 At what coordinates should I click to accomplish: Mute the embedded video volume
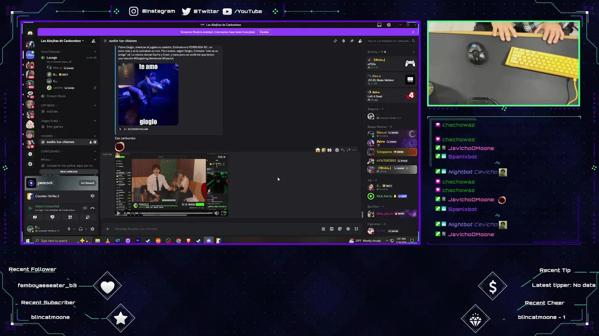[x=216, y=213]
